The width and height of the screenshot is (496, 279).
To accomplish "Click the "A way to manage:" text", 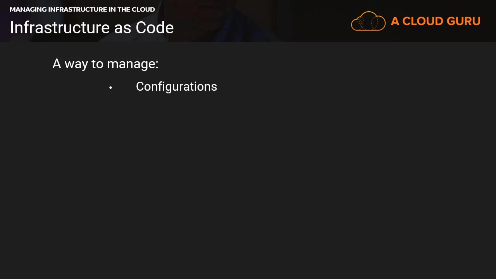I will pos(105,64).
